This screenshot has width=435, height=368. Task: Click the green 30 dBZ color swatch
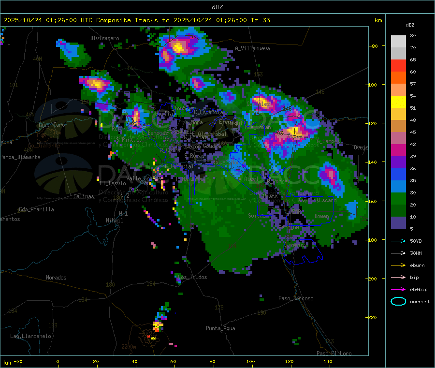[398, 199]
